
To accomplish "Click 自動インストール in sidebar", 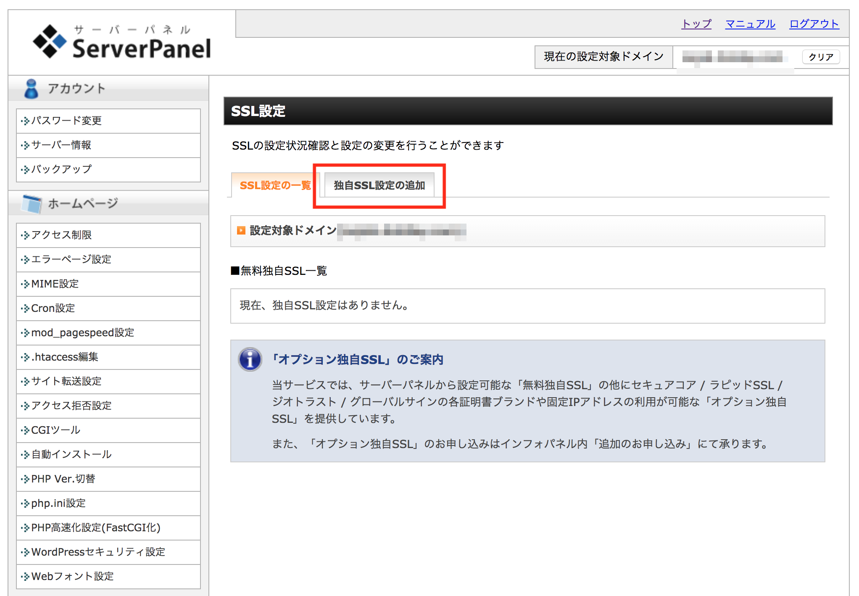I will (x=71, y=454).
